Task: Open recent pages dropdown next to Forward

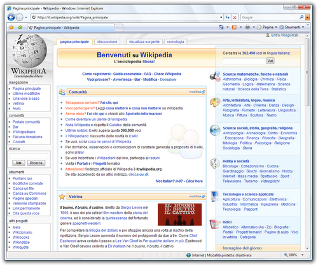Action: [x=26, y=17]
